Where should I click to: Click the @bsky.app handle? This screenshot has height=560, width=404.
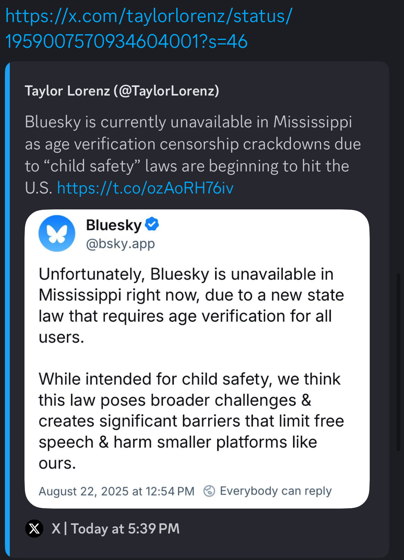click(x=120, y=244)
